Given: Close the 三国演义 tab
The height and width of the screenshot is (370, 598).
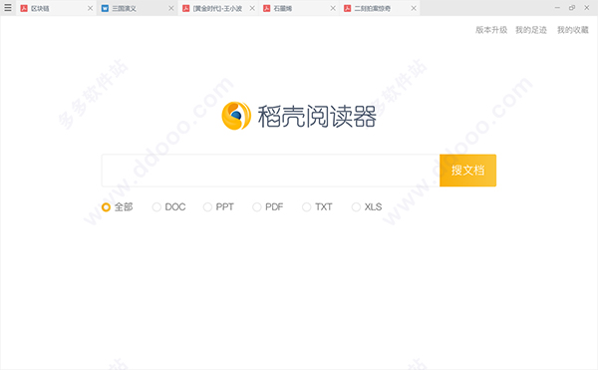Looking at the screenshot, I should (x=170, y=8).
